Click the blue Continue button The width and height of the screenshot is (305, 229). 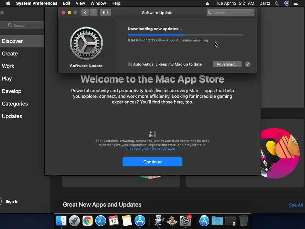pos(152,162)
